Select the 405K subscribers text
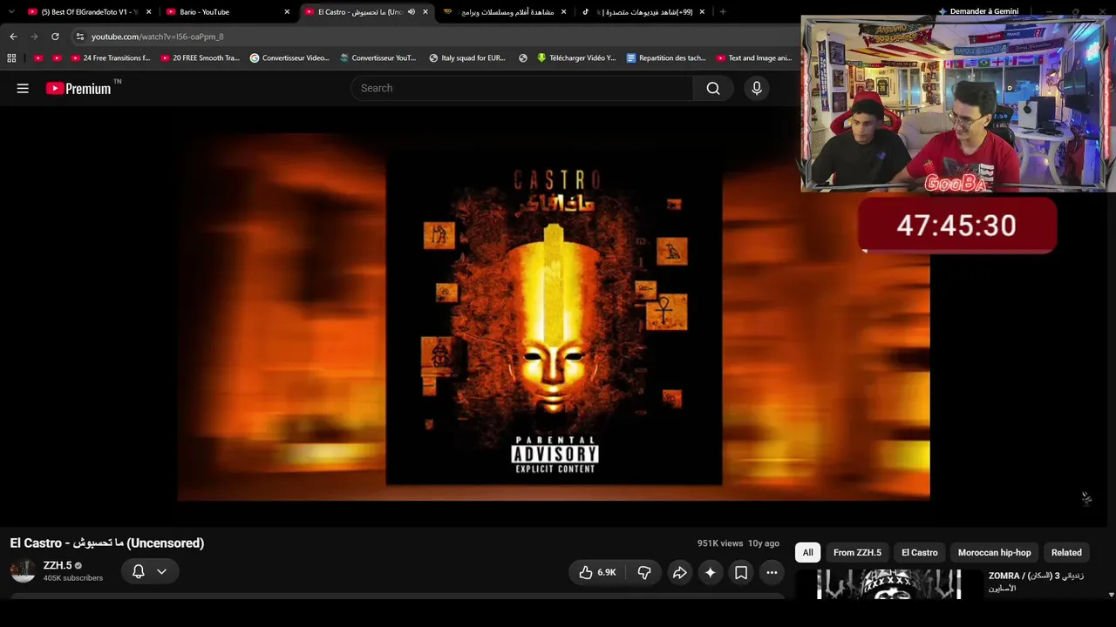This screenshot has height=627, width=1116. click(x=73, y=578)
